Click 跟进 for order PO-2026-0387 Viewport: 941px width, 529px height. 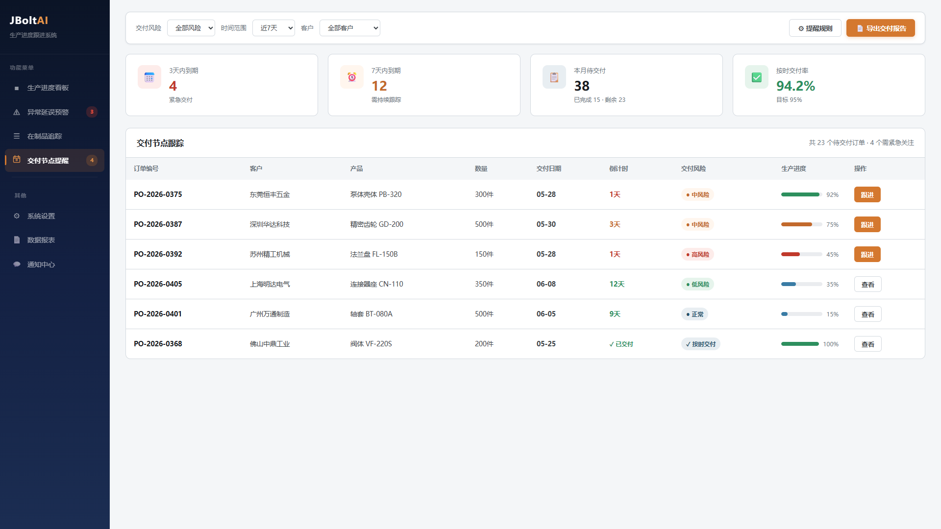coord(867,224)
